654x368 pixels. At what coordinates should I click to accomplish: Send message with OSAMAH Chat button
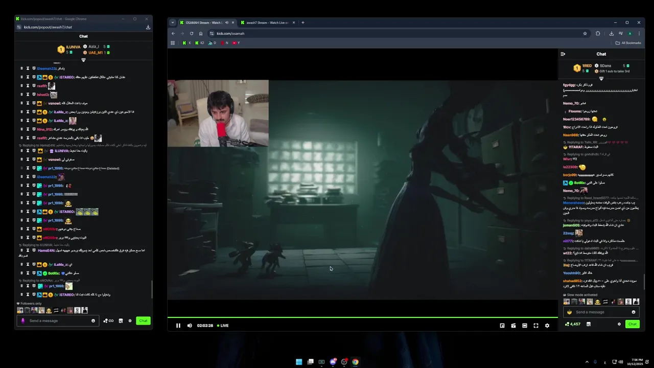[x=633, y=324]
